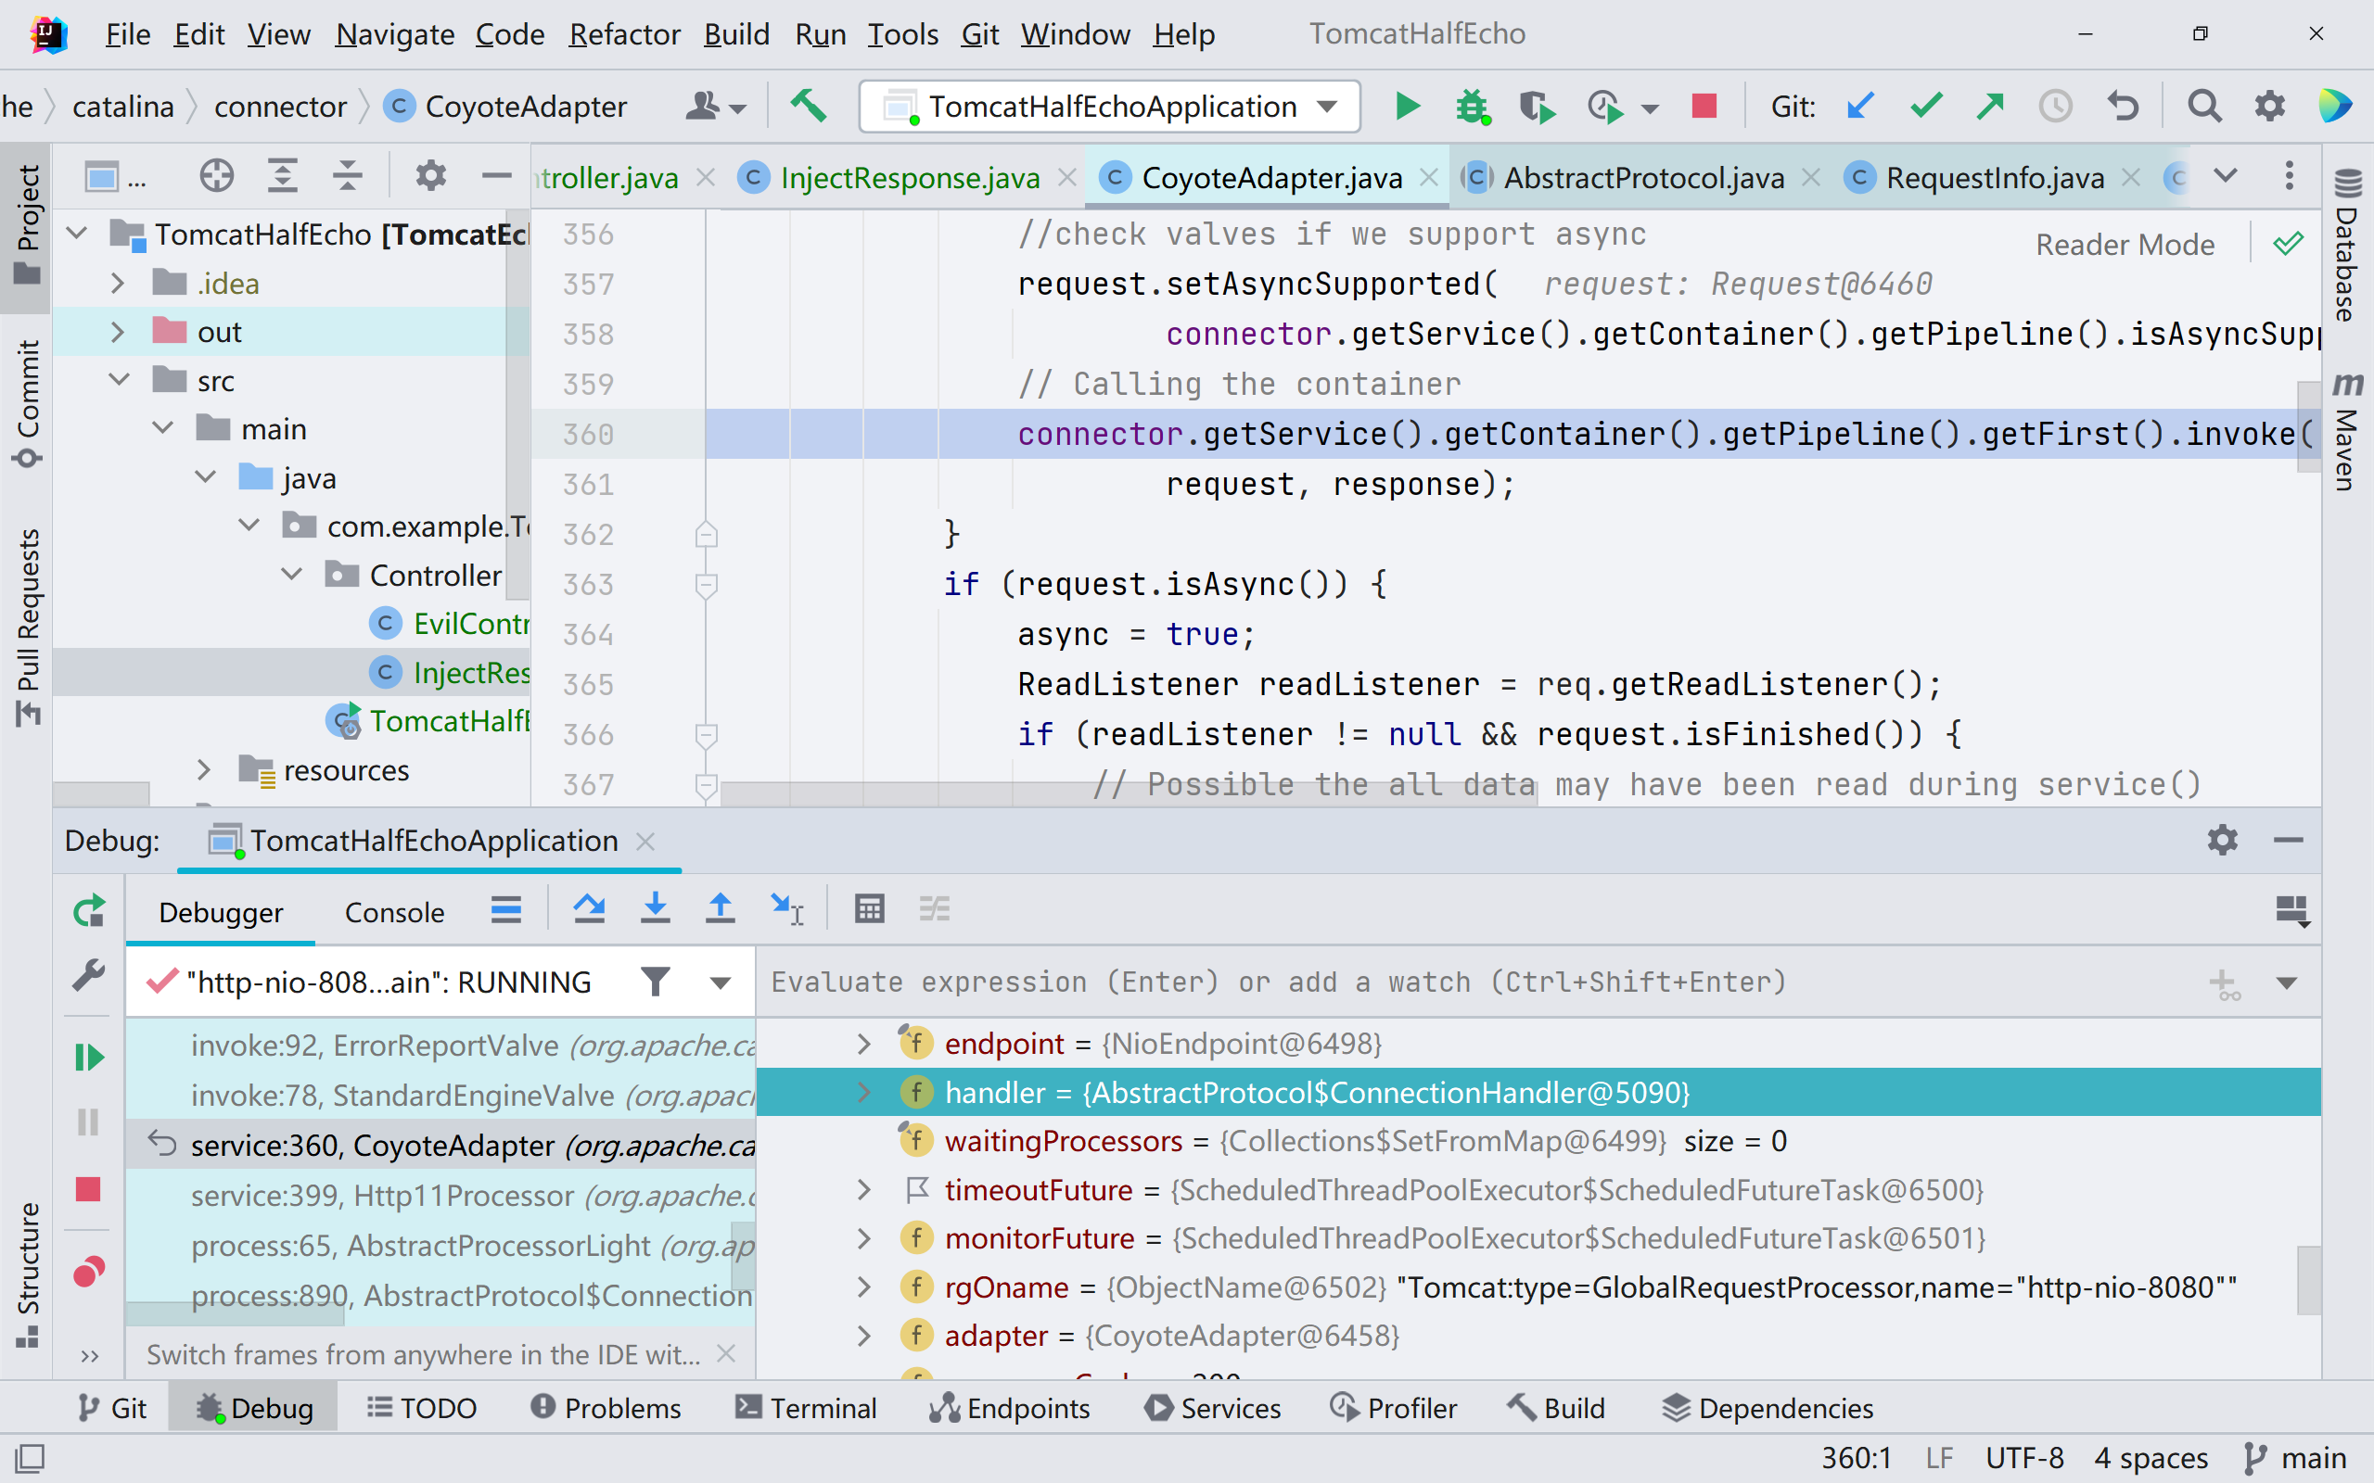Image resolution: width=2374 pixels, height=1483 pixels.
Task: Open the TomcatHalfEchoApplication run configuration dropdown
Action: pyautogui.click(x=1108, y=106)
